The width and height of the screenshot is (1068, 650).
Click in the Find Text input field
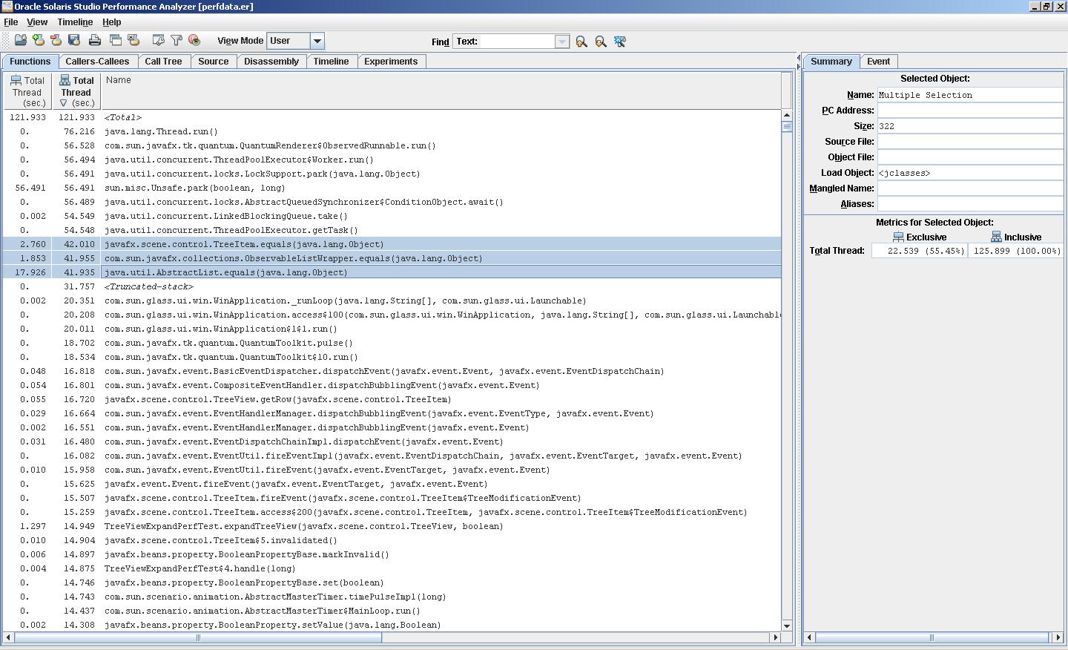[x=516, y=42]
